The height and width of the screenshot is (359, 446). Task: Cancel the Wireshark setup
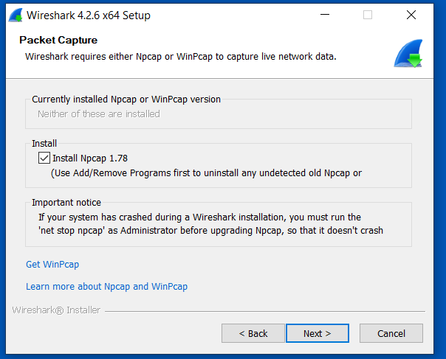391,333
